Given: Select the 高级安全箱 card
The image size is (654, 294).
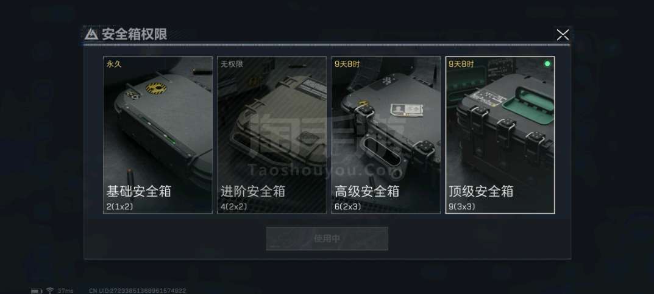Looking at the screenshot, I should pyautogui.click(x=386, y=135).
